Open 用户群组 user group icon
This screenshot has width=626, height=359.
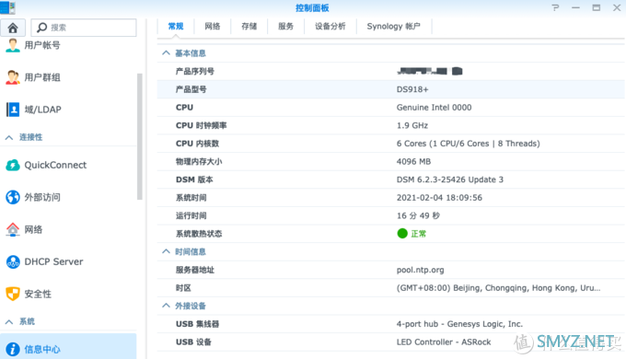(x=13, y=77)
